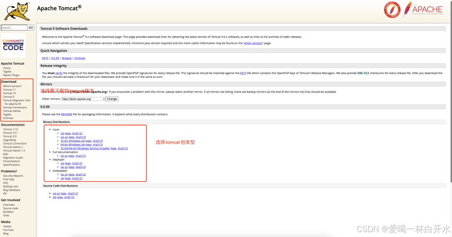This screenshot has height=237, width=452.
Task: Download the Core 64-bit Windows zip
Action: (73, 145)
